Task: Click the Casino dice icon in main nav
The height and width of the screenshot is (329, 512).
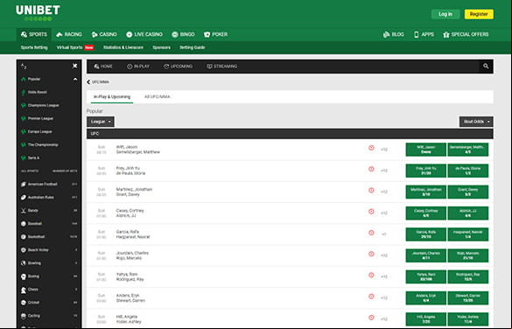Action: click(x=95, y=34)
